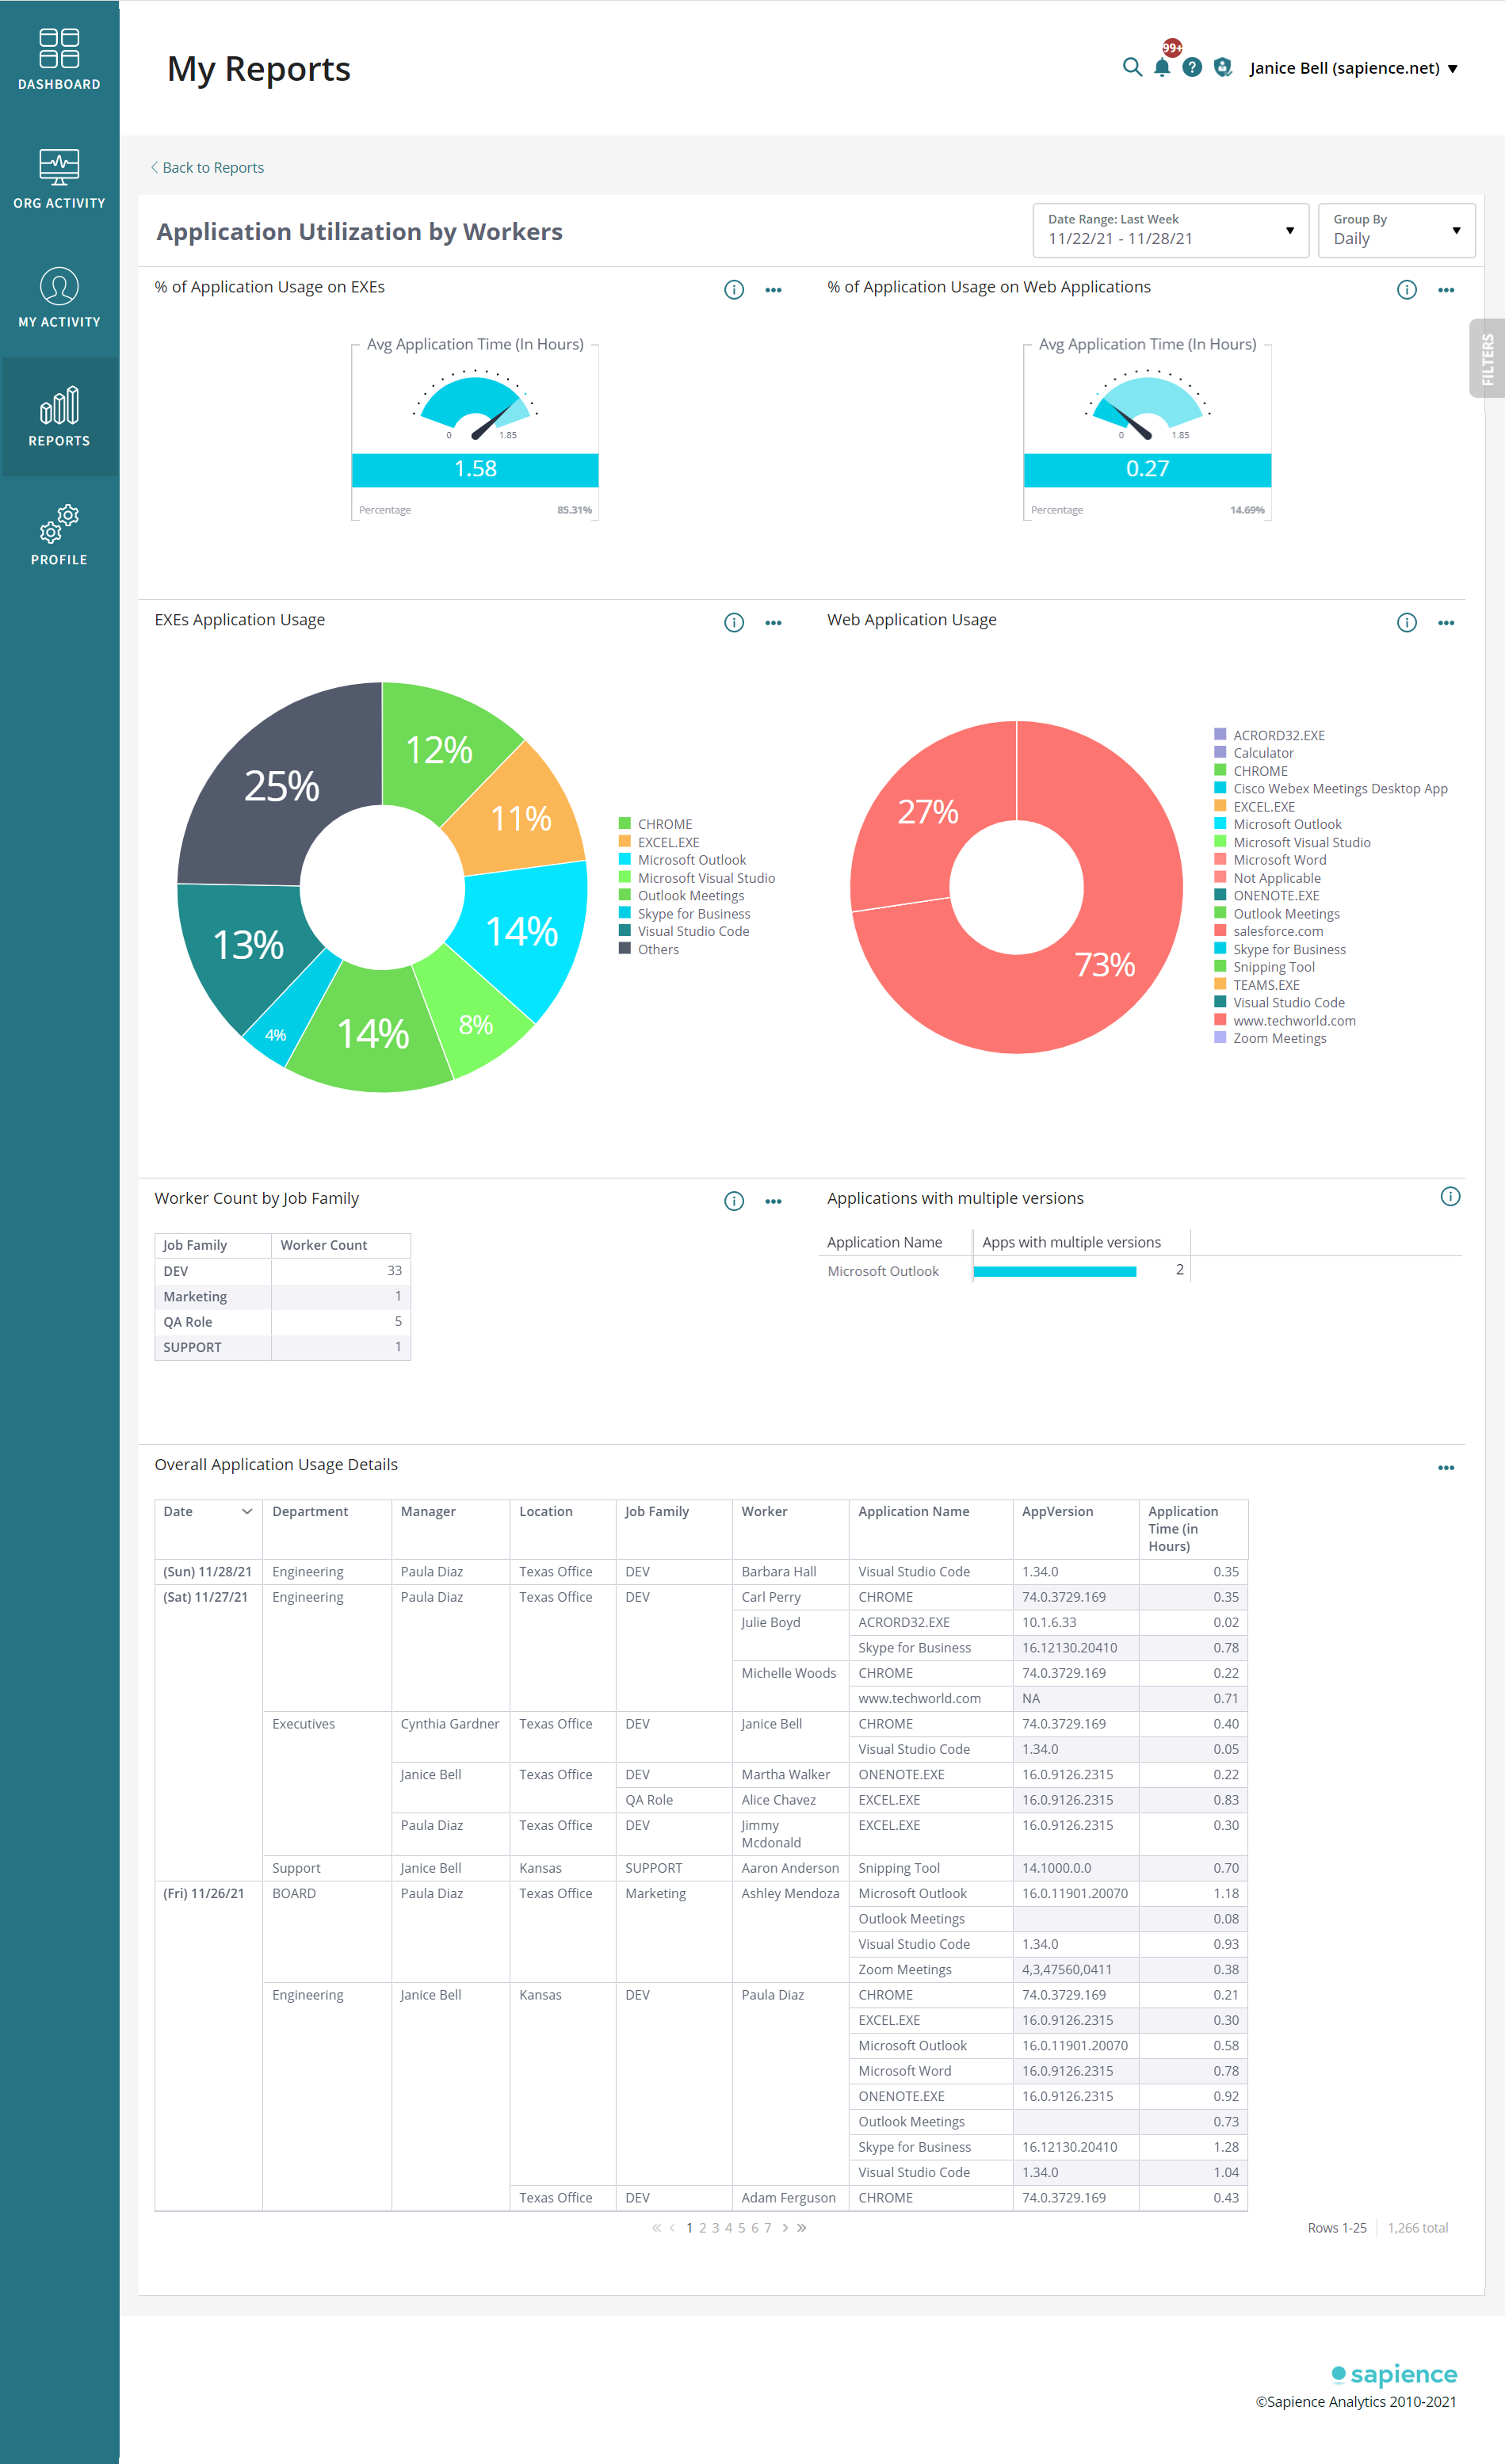Click the 0.27 web average time value
Image resolution: width=1505 pixels, height=2464 pixels.
tap(1147, 469)
